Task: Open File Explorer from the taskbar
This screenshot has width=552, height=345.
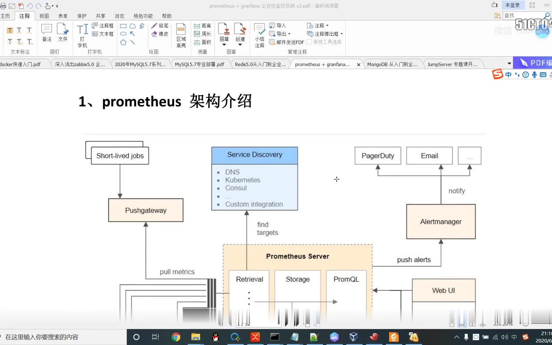Action: pos(195,337)
